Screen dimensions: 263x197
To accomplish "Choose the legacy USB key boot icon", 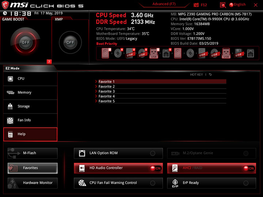I will [226, 53].
